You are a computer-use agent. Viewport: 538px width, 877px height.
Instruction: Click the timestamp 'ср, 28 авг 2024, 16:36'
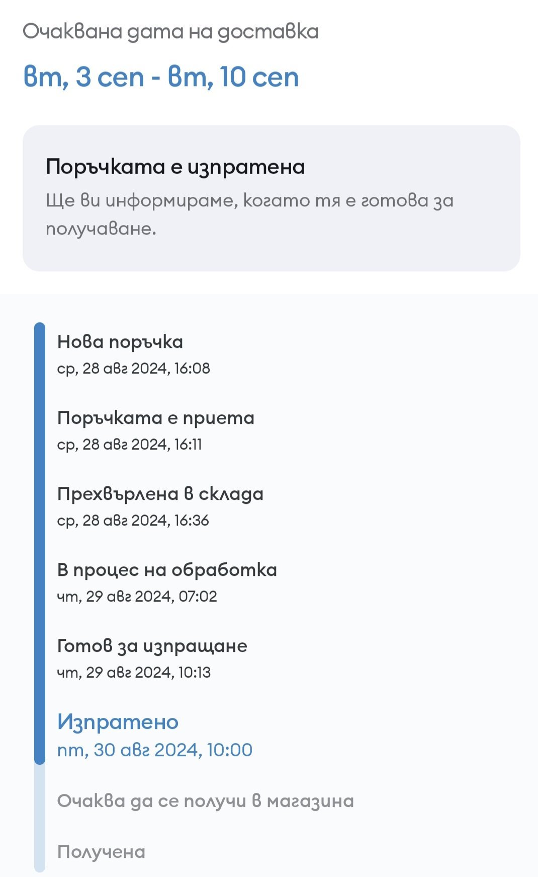tap(133, 521)
